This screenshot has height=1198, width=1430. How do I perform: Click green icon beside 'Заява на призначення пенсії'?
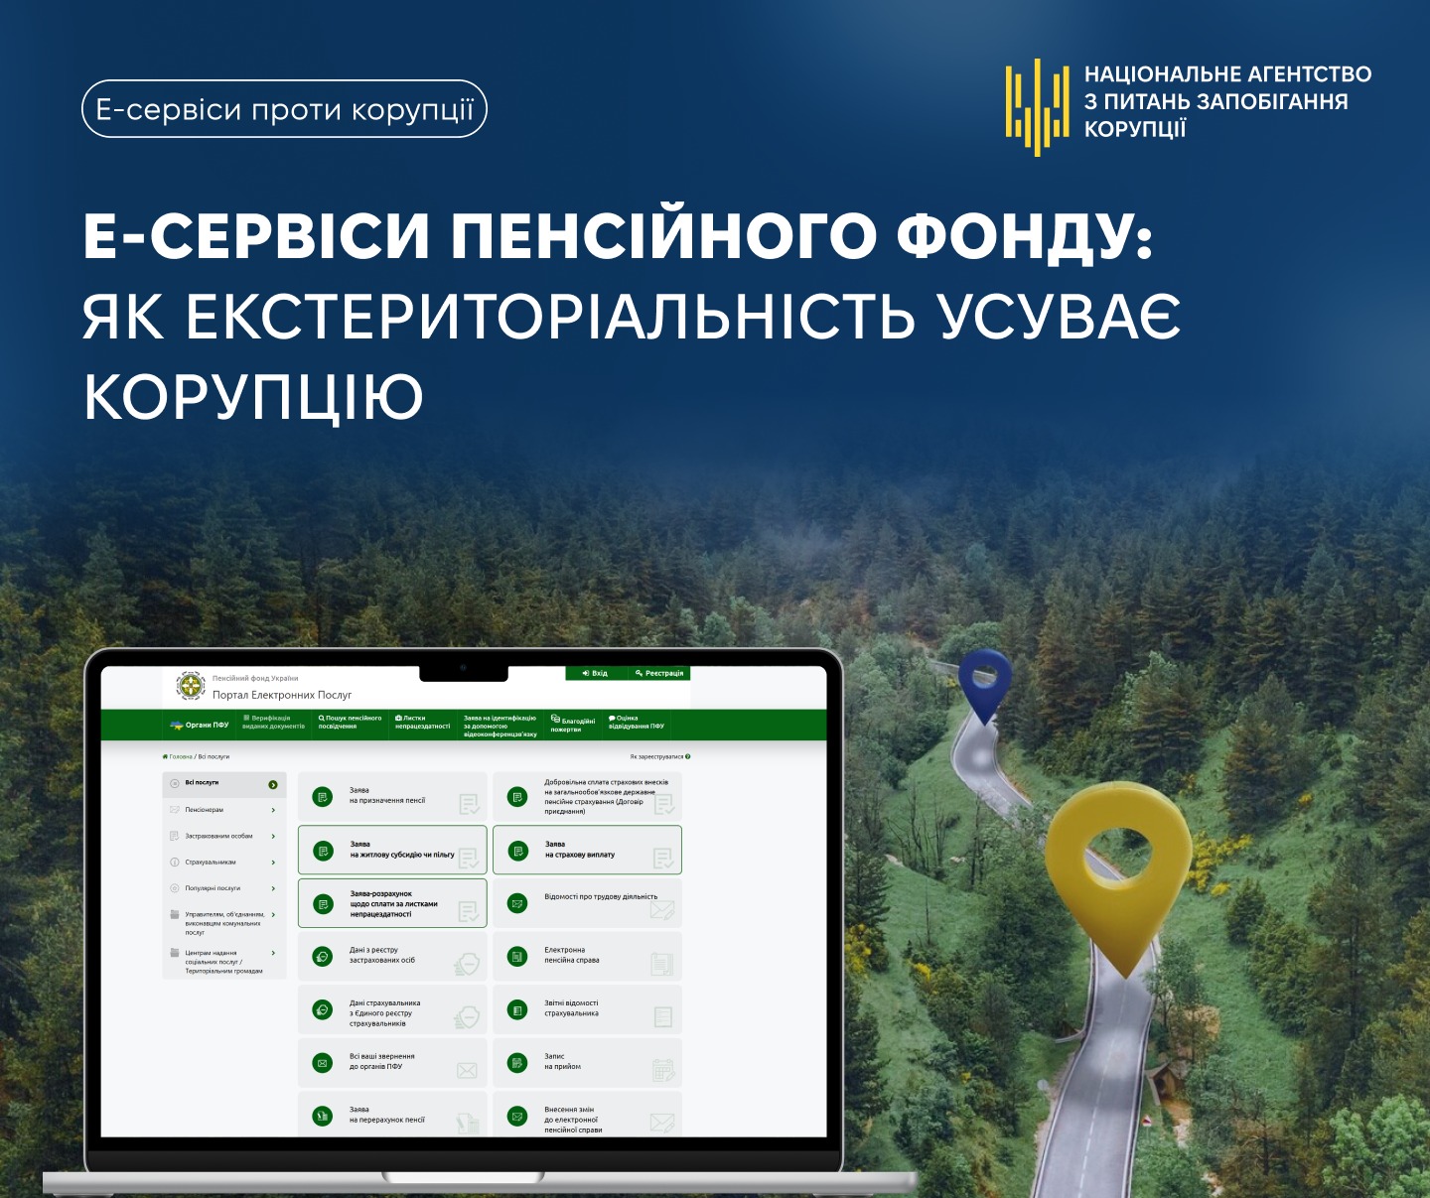click(322, 796)
